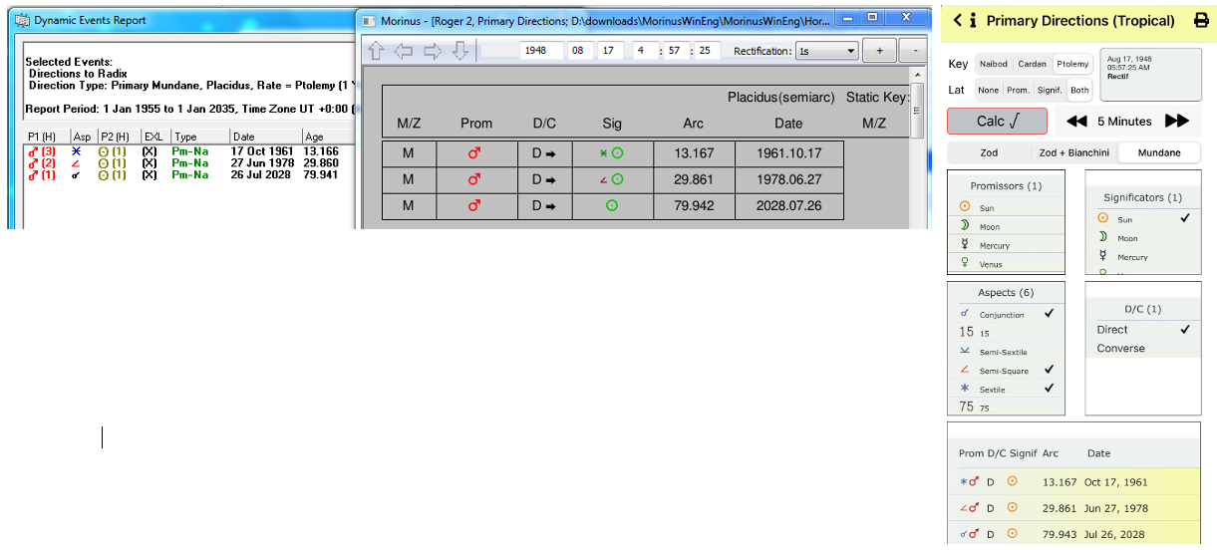Click the year field showing 1948

[542, 51]
